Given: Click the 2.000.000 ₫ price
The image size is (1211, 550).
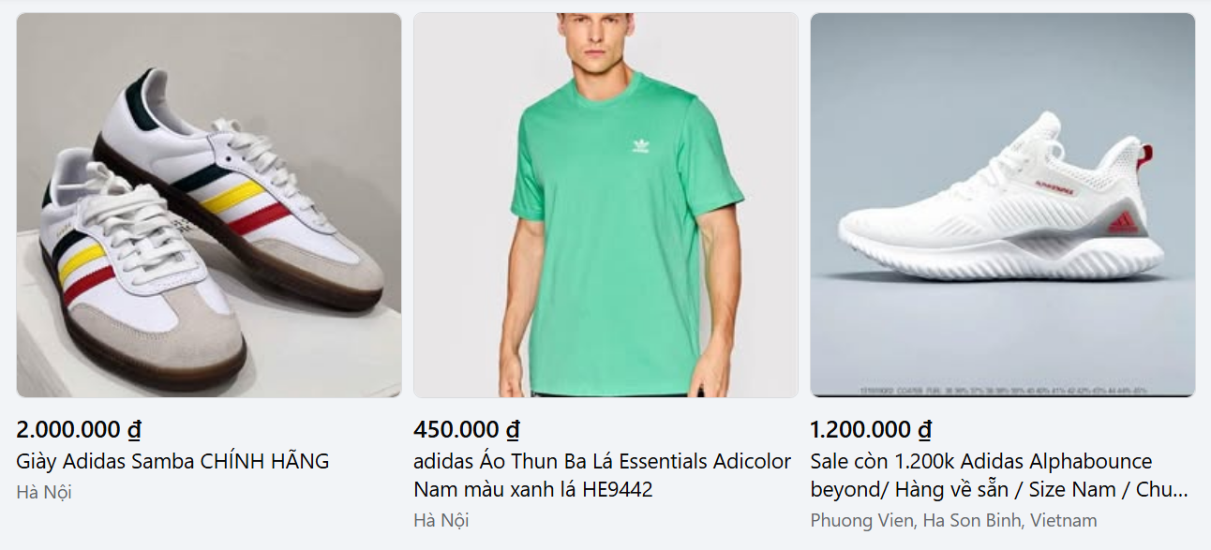Looking at the screenshot, I should [x=79, y=430].
